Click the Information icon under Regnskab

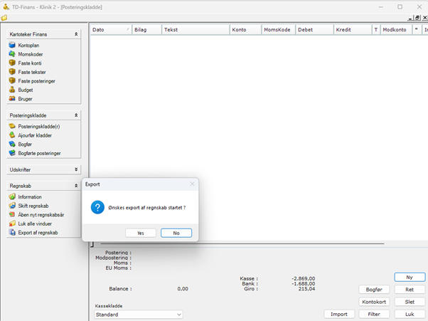pyautogui.click(x=12, y=196)
